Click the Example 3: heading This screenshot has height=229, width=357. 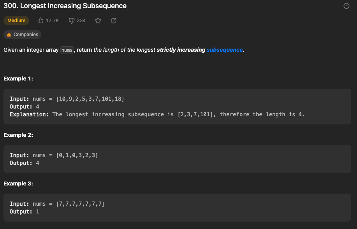coord(18,184)
